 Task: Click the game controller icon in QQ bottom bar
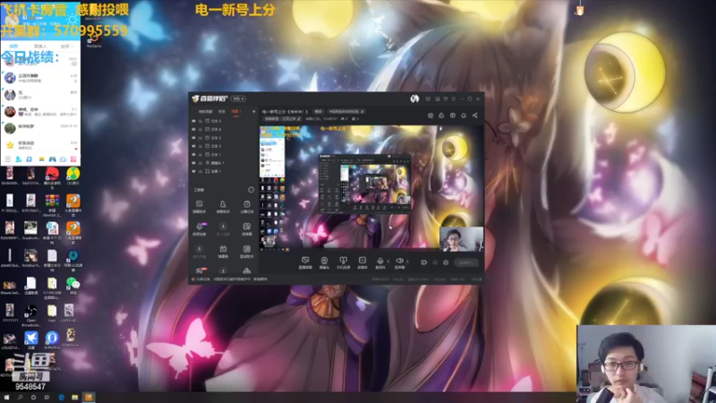(x=52, y=159)
